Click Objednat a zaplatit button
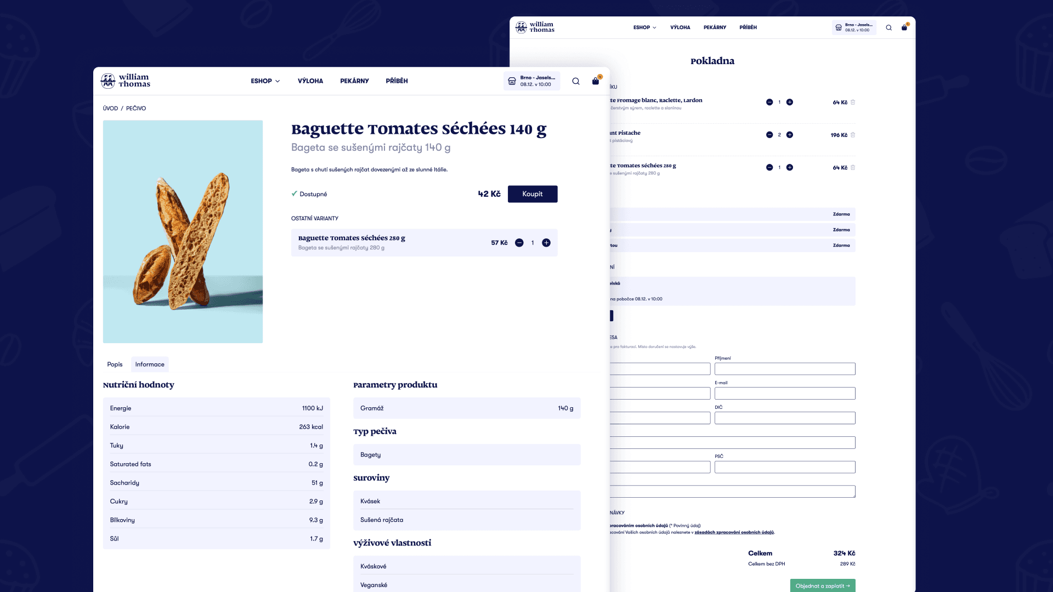1053x592 pixels. click(822, 585)
